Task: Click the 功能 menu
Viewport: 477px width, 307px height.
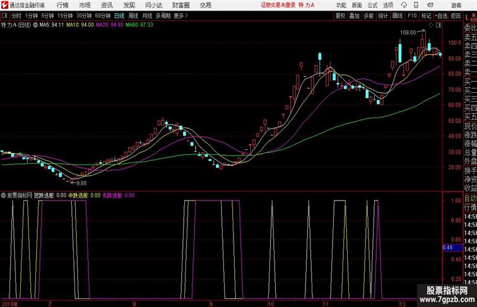Action: pyautogui.click(x=341, y=5)
